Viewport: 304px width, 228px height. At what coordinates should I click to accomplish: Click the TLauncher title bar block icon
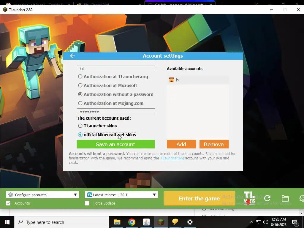[x=5, y=9]
